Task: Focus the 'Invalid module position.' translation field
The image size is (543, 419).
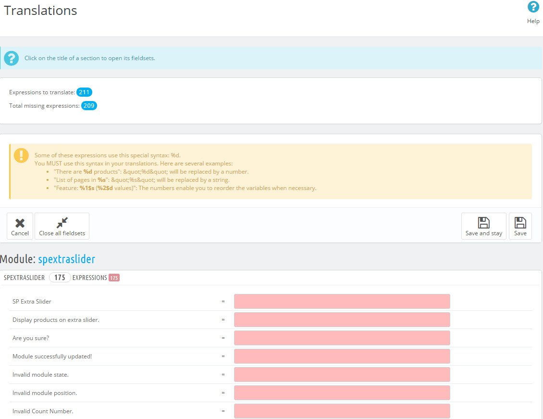Action: coord(342,393)
